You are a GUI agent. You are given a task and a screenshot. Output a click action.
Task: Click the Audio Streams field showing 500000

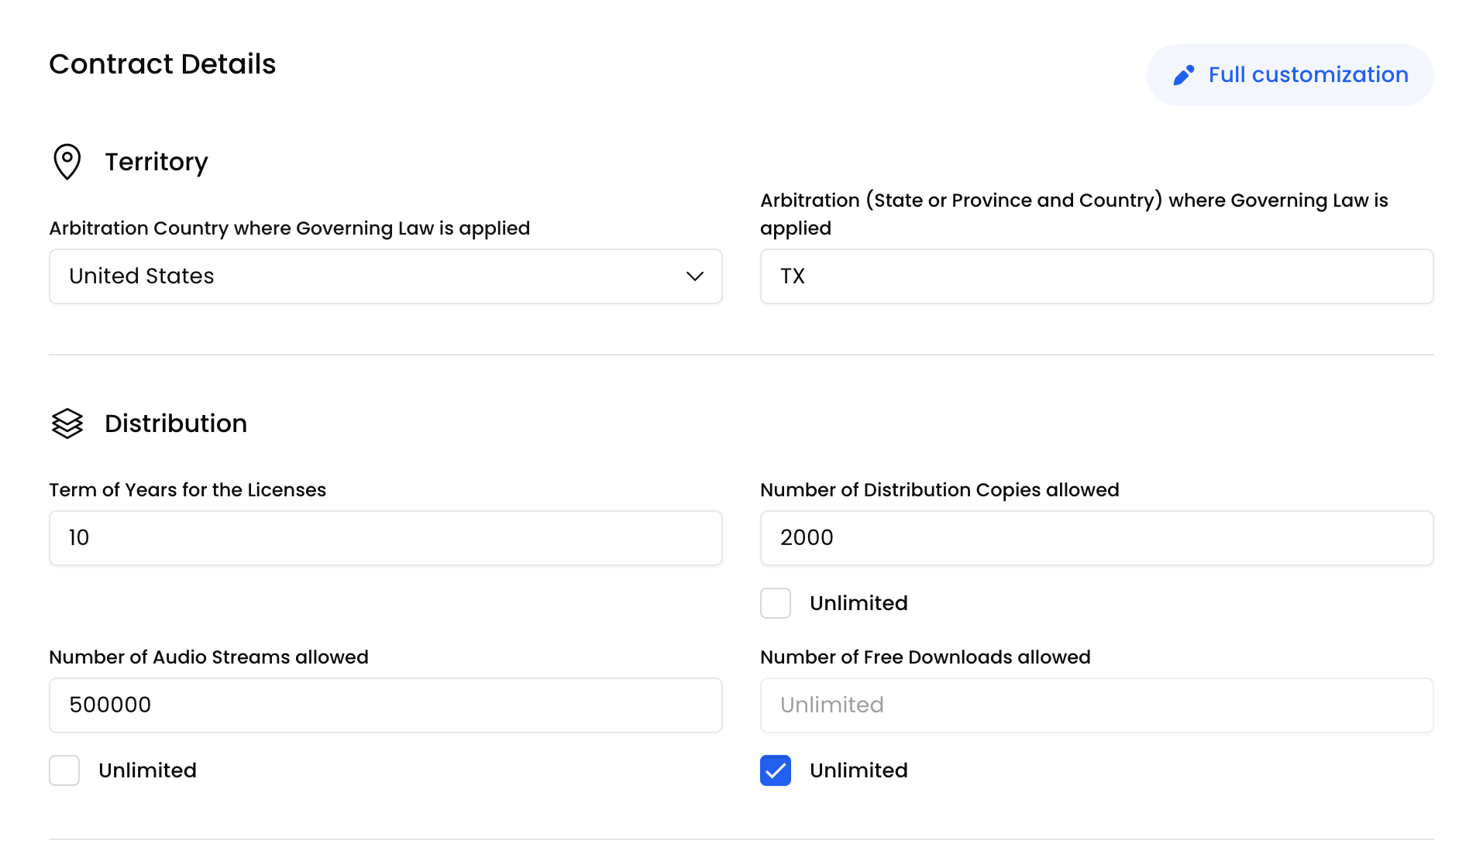[385, 705]
